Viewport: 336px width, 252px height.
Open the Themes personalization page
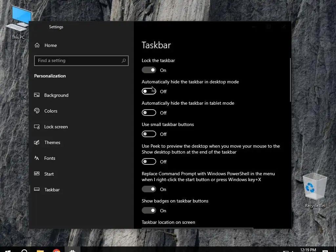click(x=52, y=142)
